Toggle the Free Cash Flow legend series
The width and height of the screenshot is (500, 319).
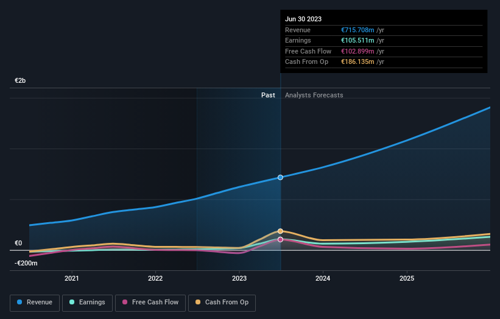coord(150,303)
